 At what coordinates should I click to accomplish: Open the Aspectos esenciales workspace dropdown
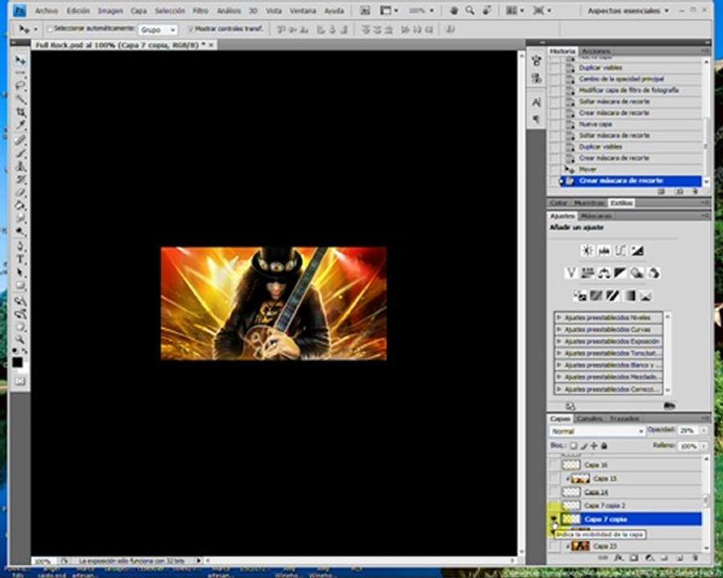tap(628, 10)
